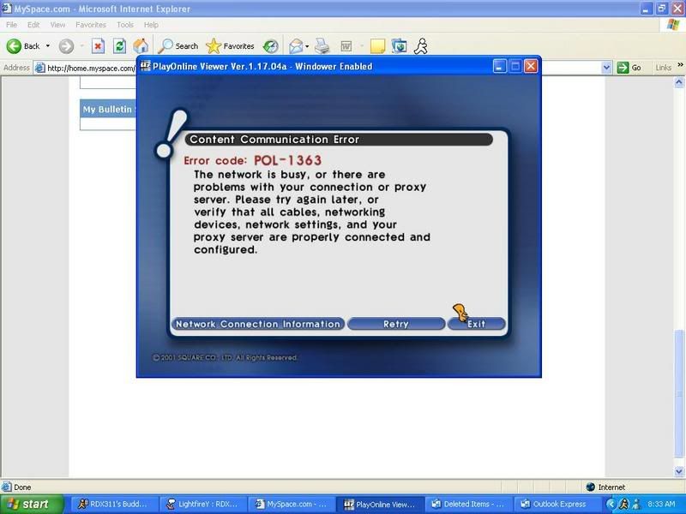
Task: Open the View menu
Action: (57, 26)
